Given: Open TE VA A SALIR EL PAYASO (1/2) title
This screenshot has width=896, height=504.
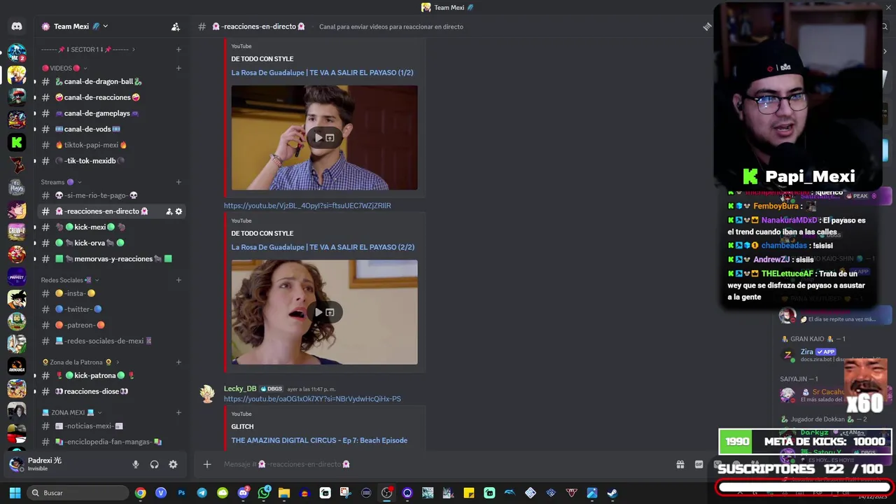Looking at the screenshot, I should [x=322, y=73].
